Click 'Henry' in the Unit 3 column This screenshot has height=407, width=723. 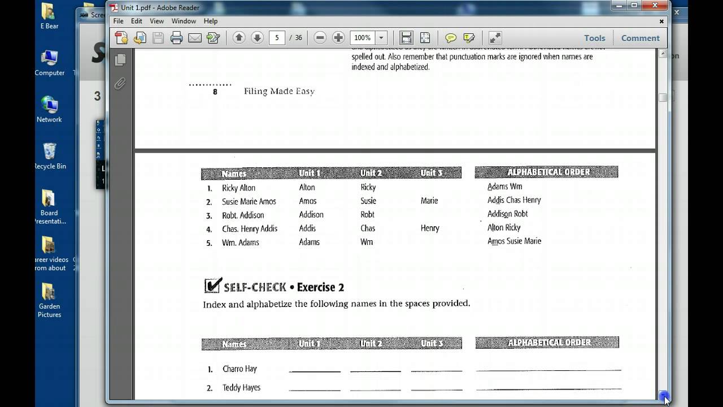point(430,228)
